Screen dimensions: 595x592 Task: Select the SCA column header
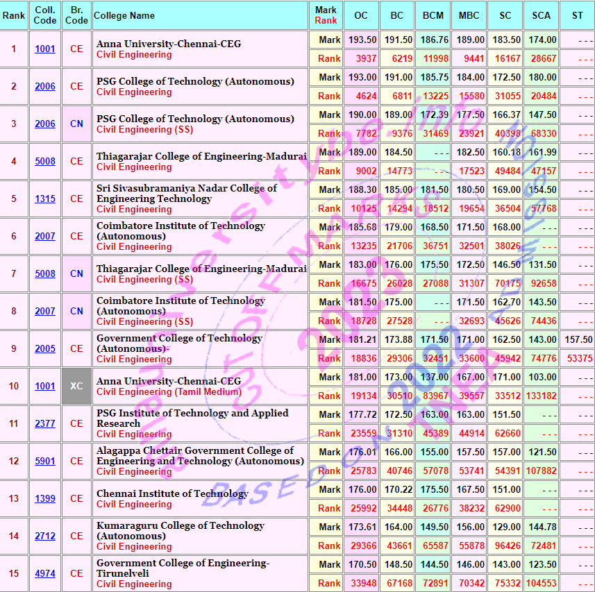click(541, 15)
